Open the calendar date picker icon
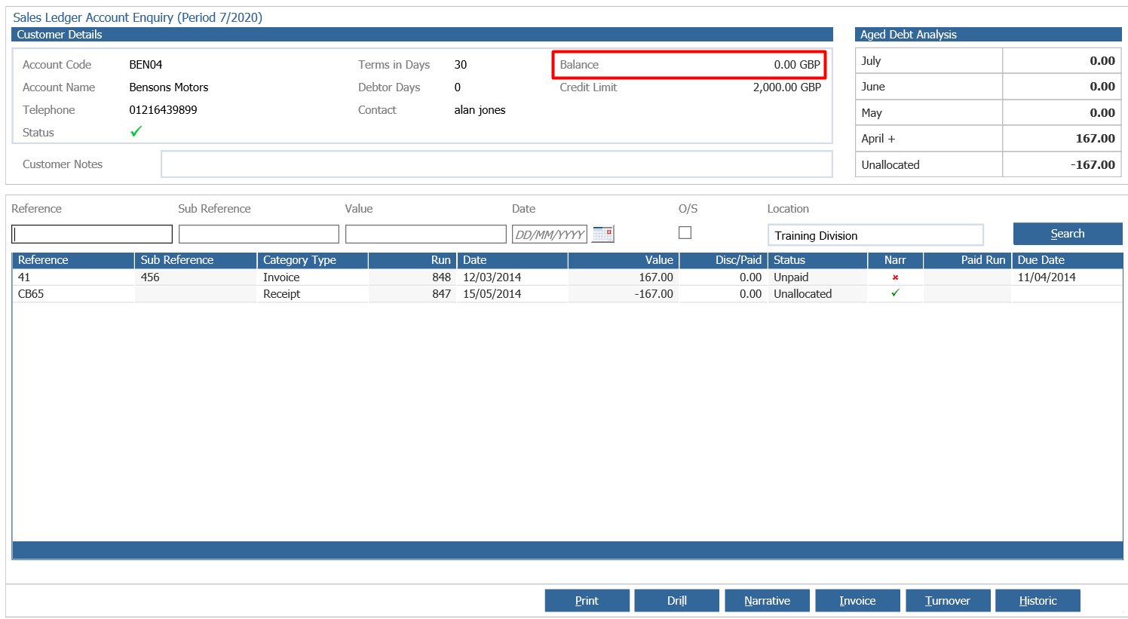 pyautogui.click(x=603, y=234)
